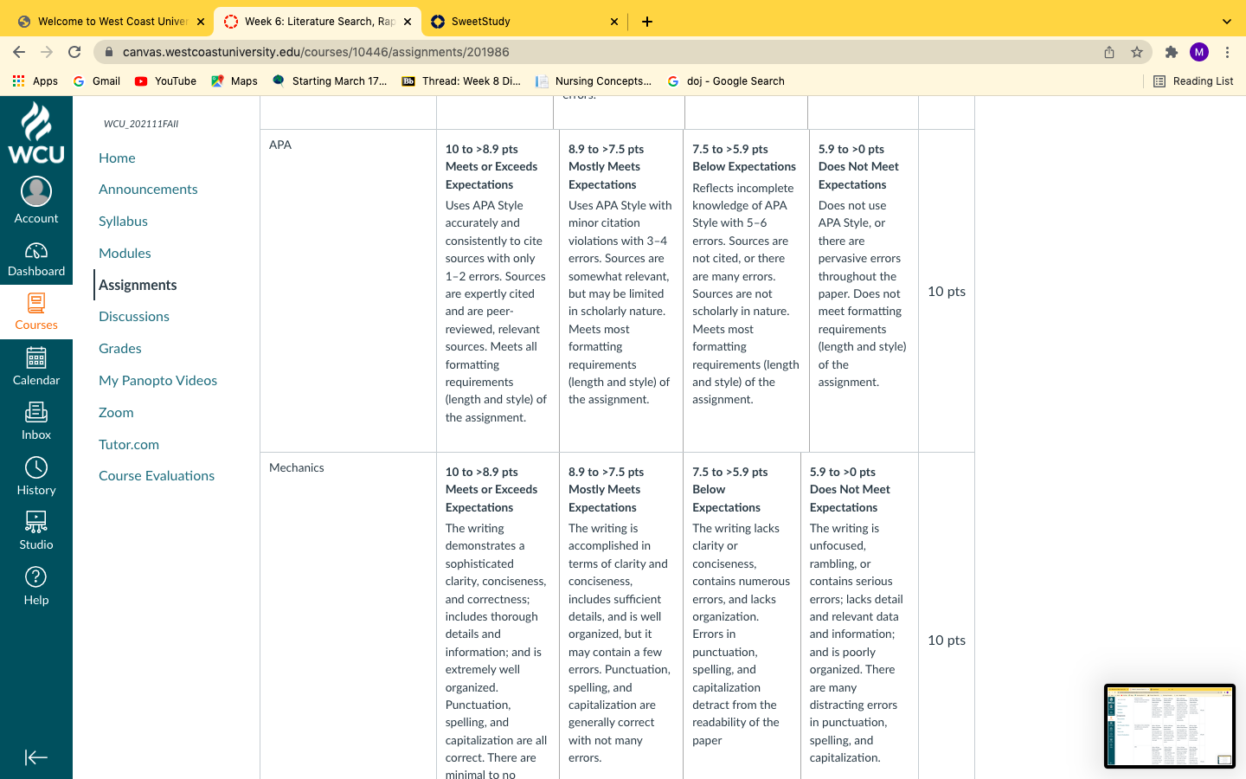The image size is (1246, 779).
Task: Open the Reading List panel
Action: 1193,81
